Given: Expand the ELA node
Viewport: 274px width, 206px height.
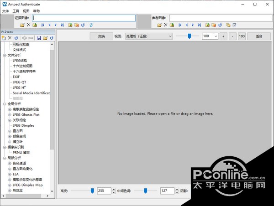Looking at the screenshot, I should [10, 174].
